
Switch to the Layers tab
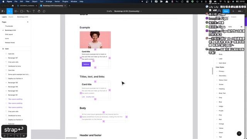tap(4, 17)
